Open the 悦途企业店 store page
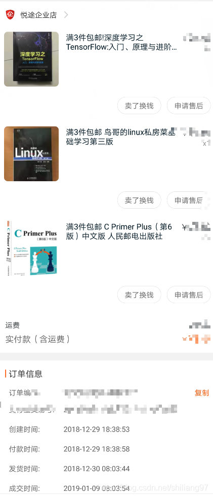 point(38,15)
